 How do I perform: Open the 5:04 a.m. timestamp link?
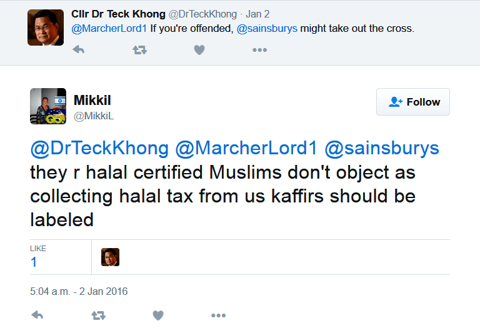click(79, 291)
